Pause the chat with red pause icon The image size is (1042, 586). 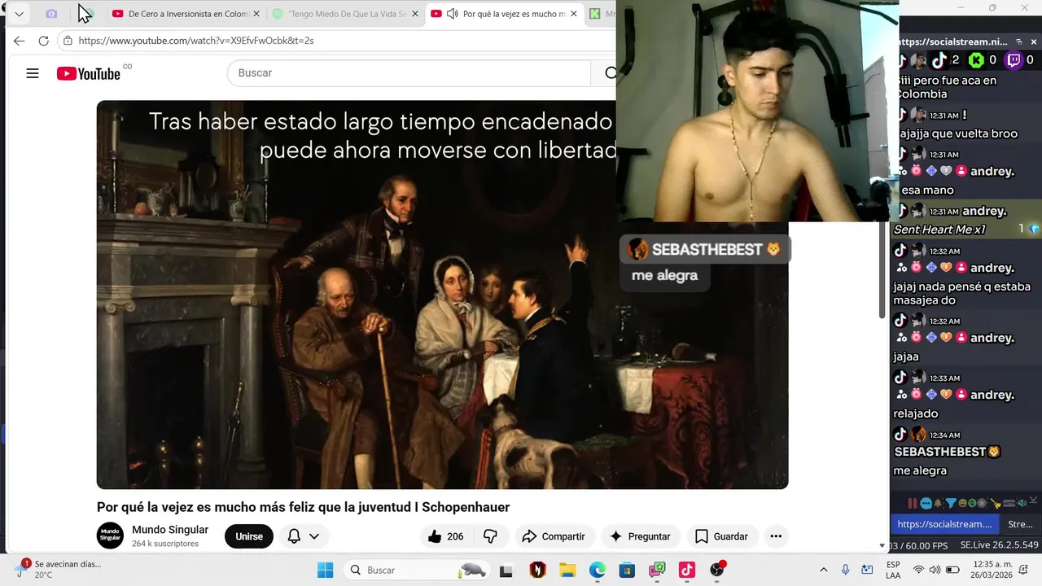[x=913, y=503]
